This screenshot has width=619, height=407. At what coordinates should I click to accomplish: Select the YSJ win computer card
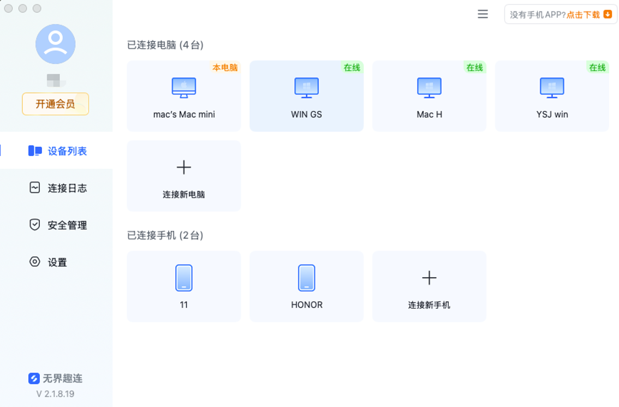(x=552, y=96)
